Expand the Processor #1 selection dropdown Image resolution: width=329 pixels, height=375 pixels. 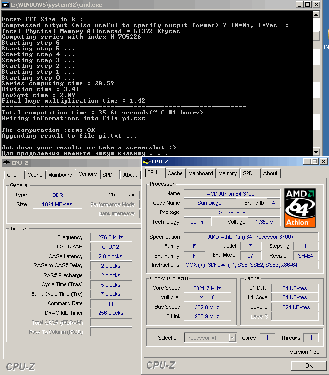(x=232, y=338)
